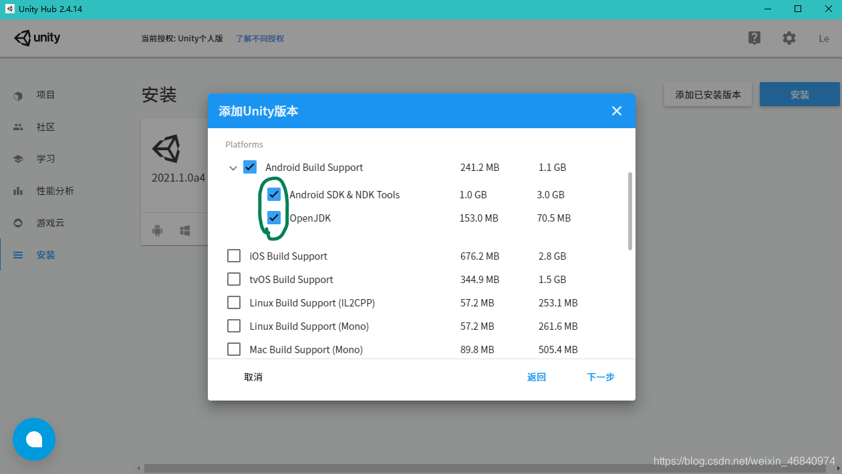Click the 3.0 GB install size value

[551, 195]
